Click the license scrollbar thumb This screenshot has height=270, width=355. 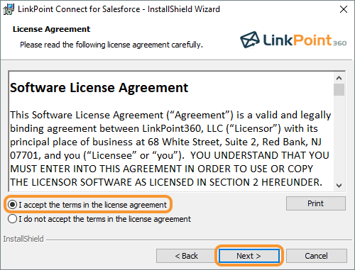pos(339,90)
